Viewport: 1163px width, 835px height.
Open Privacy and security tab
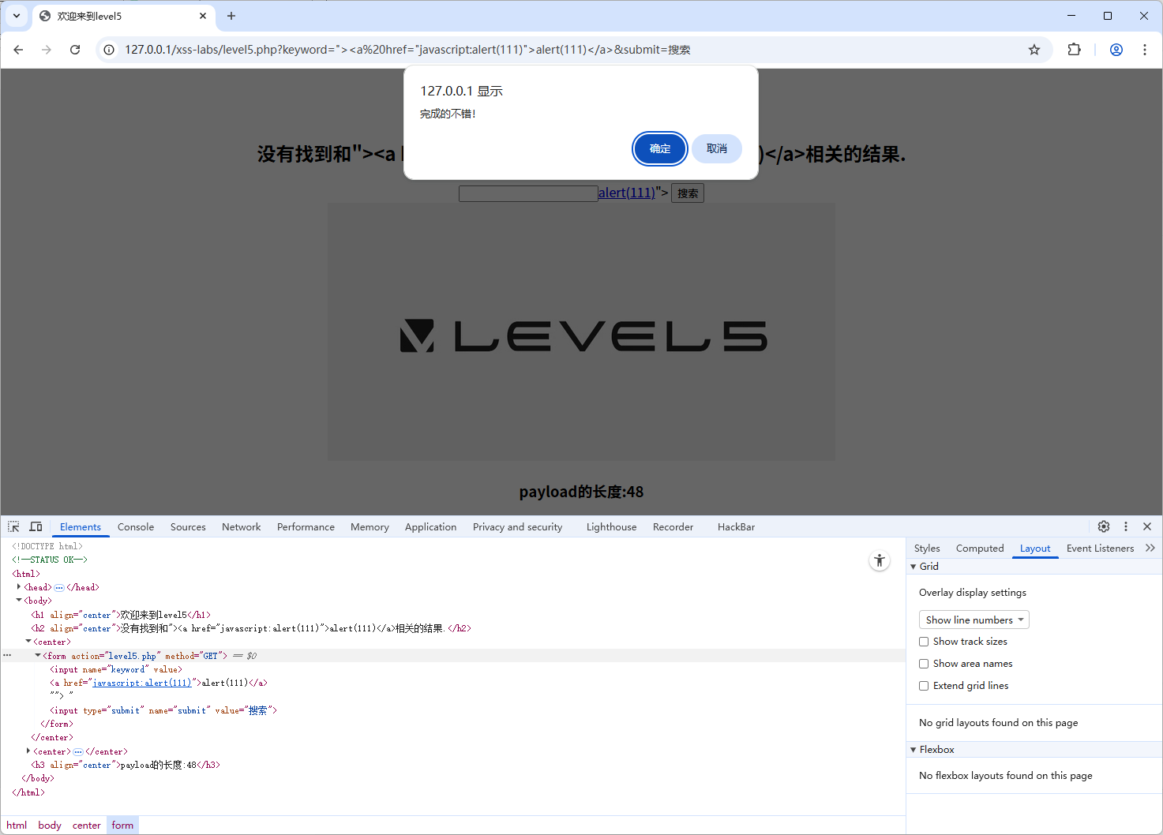pyautogui.click(x=517, y=527)
